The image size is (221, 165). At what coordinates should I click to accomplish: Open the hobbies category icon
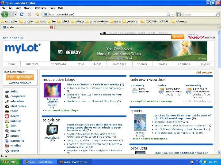click(x=7, y=121)
